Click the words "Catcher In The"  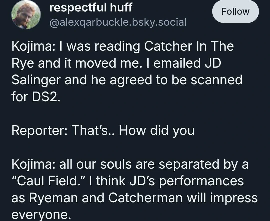[x=189, y=47]
